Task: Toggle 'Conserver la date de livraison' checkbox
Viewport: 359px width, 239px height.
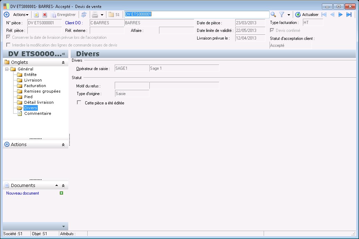Action: click(9, 37)
